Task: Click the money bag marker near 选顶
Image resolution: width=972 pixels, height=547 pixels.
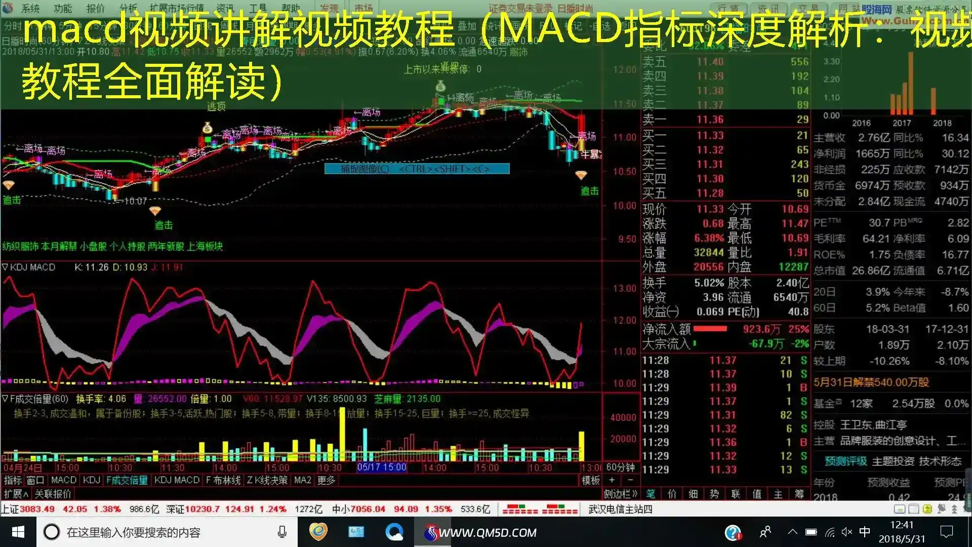Action: click(x=207, y=128)
